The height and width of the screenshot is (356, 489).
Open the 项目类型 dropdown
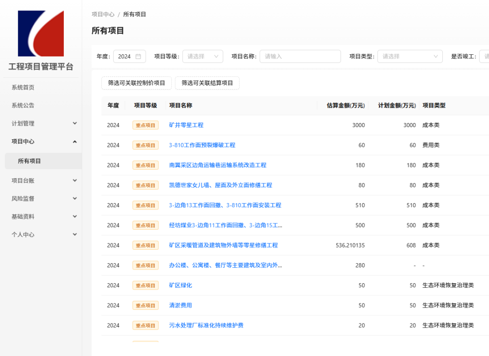pos(410,57)
